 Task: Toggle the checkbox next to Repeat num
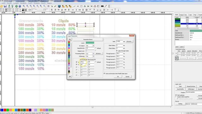tap(96, 51)
